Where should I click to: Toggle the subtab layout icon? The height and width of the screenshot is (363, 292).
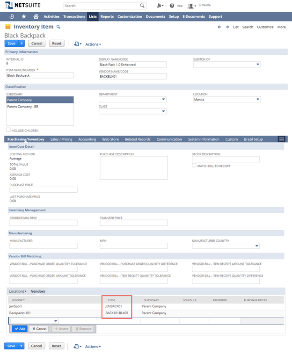click(281, 139)
